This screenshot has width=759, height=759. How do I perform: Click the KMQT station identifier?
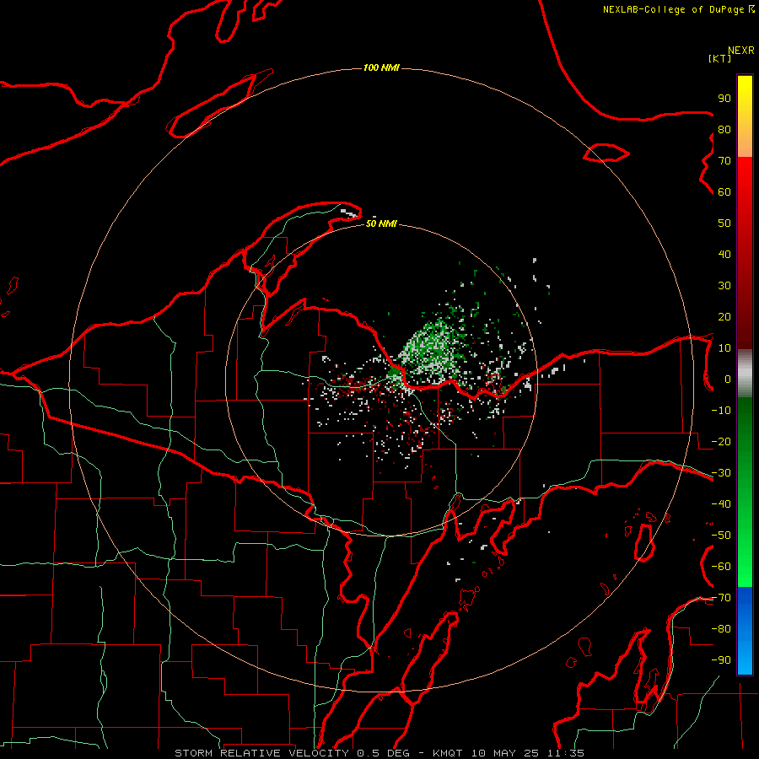tap(449, 753)
